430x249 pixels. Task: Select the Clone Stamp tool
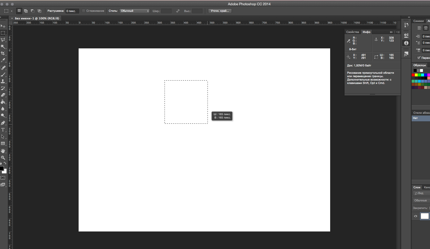3,81
